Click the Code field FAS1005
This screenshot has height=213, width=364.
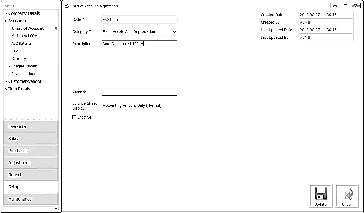139,20
